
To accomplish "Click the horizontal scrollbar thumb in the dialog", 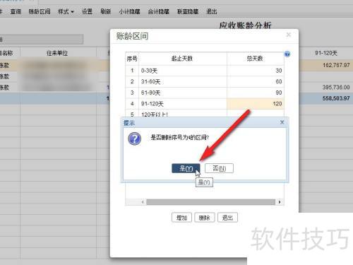I will click(210, 202).
